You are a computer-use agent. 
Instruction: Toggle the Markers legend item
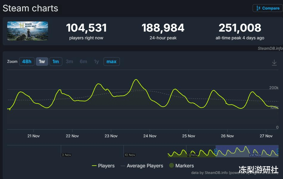pos(182,166)
